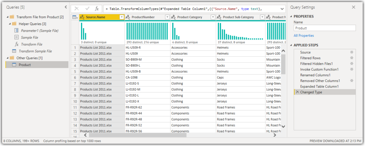The height and width of the screenshot is (146, 365).
Task: Click ProductNumber data type ABC icon
Action: point(128,17)
